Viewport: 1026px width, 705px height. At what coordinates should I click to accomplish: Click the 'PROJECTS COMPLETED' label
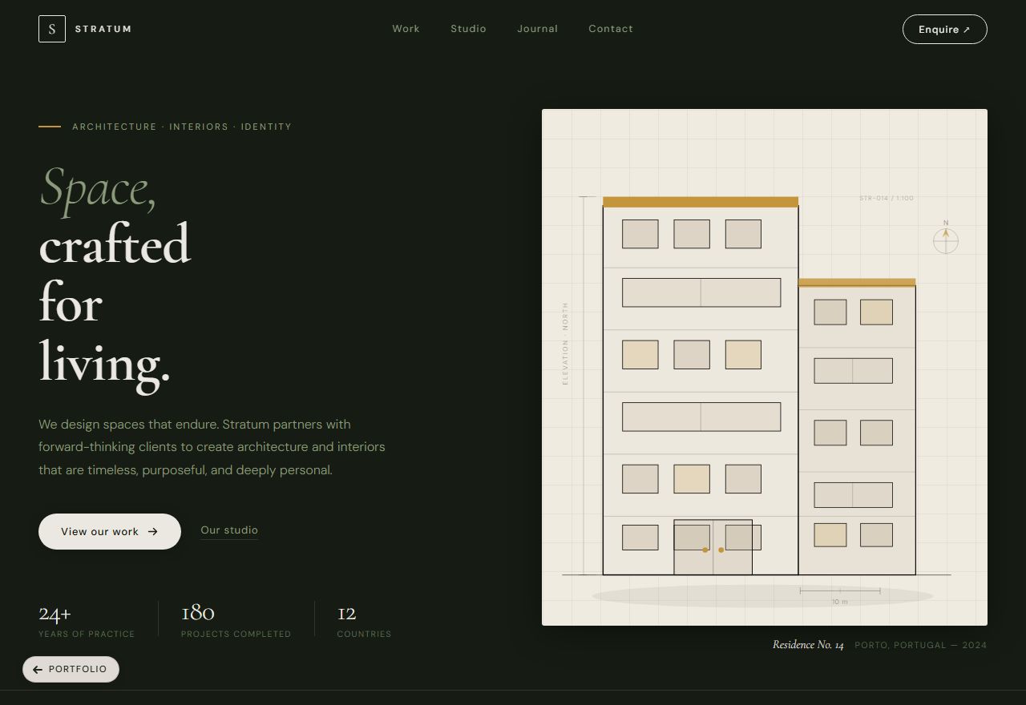[x=236, y=634]
